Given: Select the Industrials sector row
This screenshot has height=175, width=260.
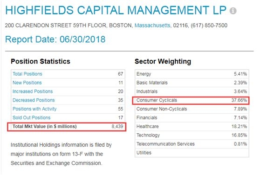Looking at the screenshot, I should (x=192, y=91).
